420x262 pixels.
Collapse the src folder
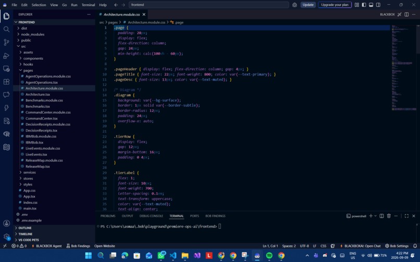(23, 46)
